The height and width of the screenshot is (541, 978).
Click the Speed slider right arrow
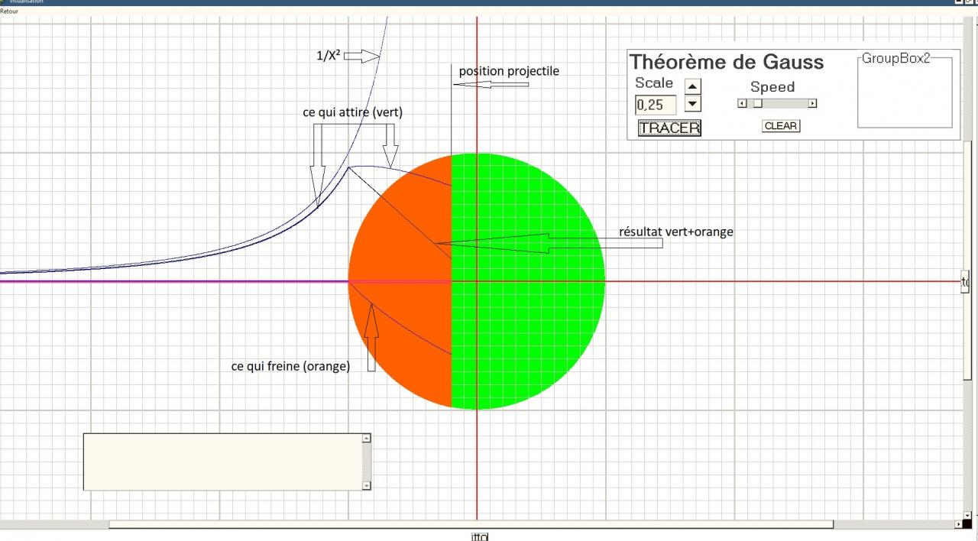point(812,103)
